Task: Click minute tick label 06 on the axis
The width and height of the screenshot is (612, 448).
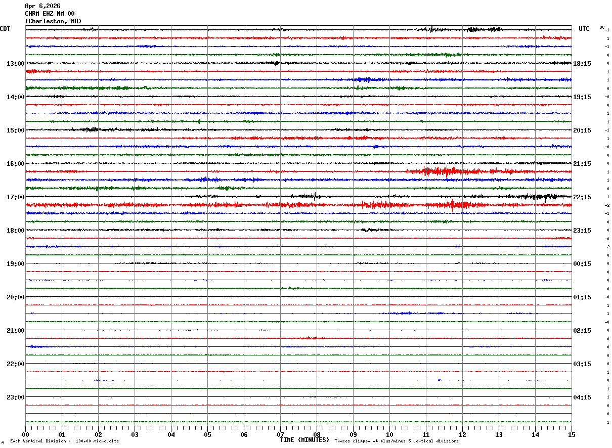Action: point(244,434)
